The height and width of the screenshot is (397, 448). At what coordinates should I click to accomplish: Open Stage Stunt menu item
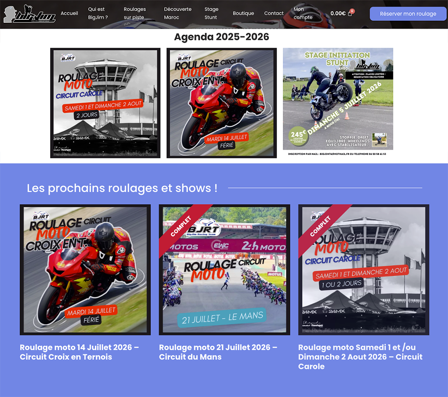point(211,13)
